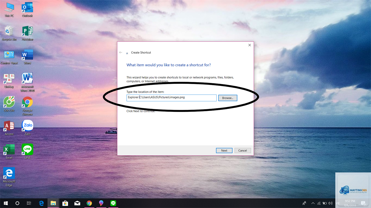Open UniKey desktop shortcut

pos(9,81)
